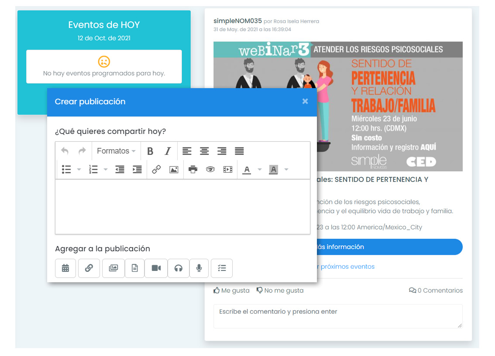Add a checklist poll to the publication

[222, 268]
